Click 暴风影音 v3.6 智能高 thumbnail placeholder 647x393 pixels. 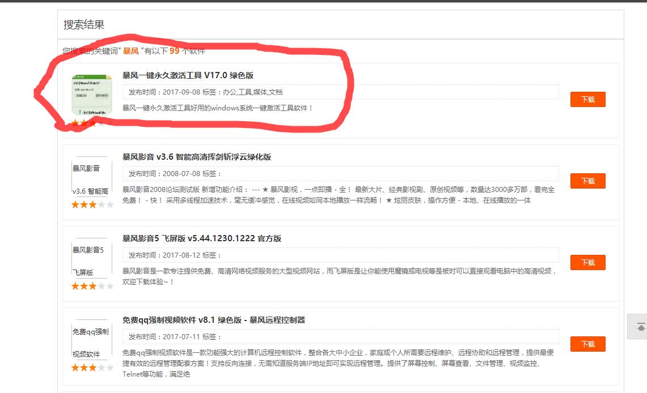[92, 177]
